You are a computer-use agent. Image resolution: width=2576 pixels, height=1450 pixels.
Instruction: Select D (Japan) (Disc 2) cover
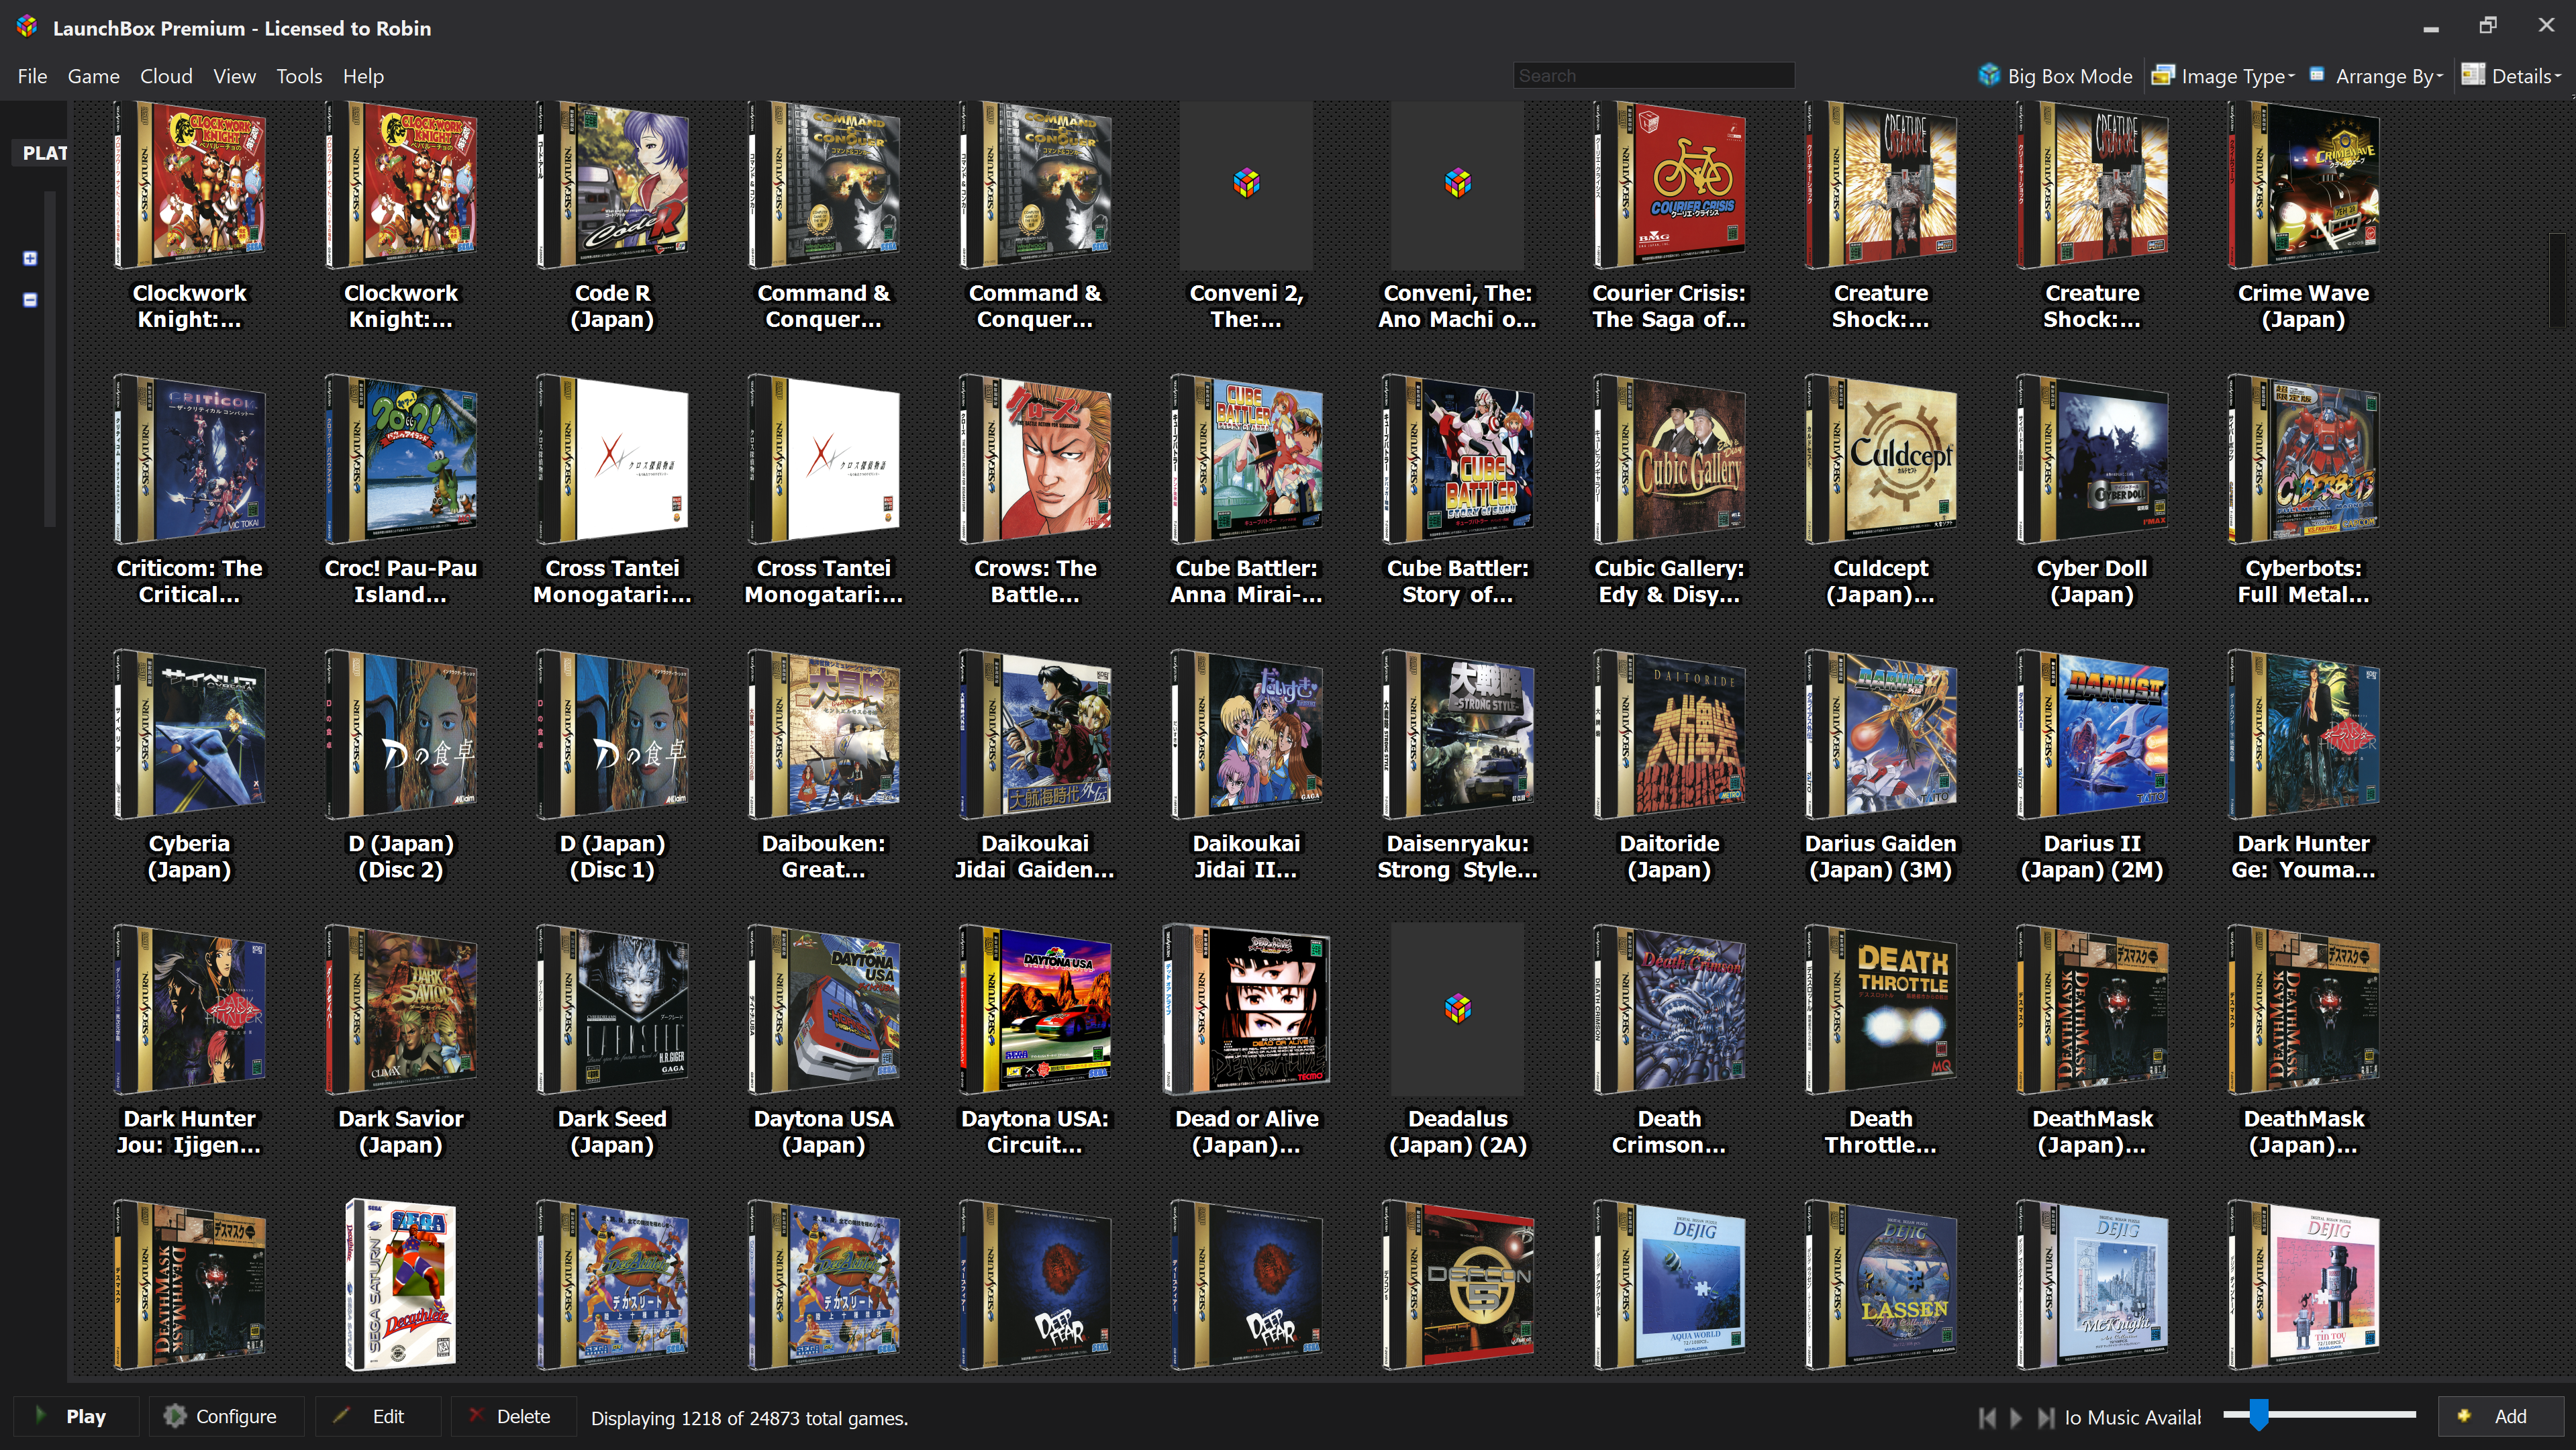[401, 735]
